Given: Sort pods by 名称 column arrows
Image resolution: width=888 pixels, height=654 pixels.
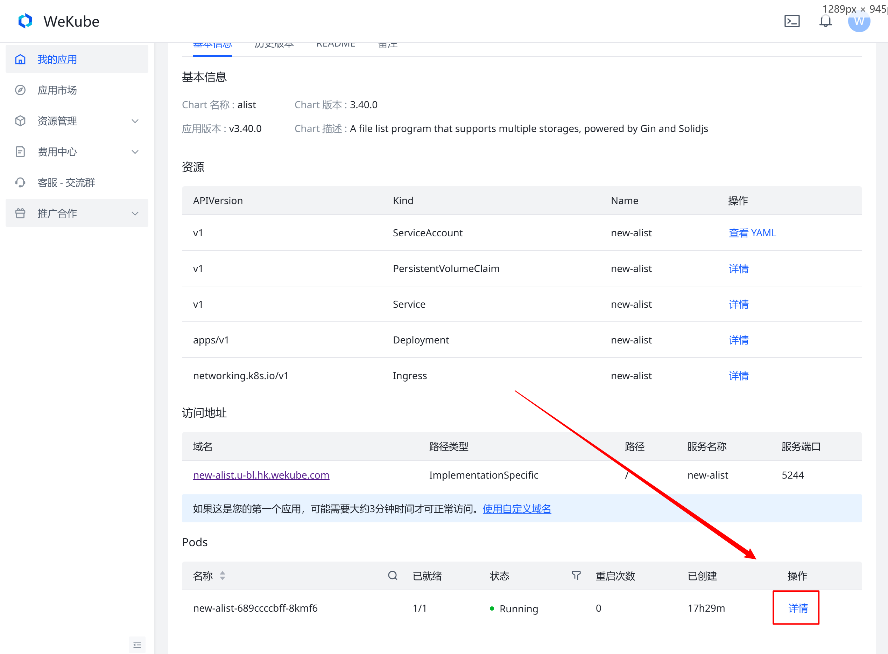Looking at the screenshot, I should (x=223, y=576).
